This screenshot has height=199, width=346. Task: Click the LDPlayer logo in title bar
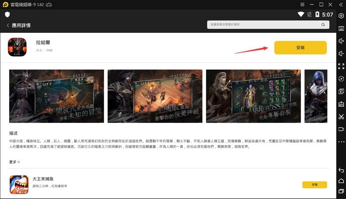click(5, 4)
